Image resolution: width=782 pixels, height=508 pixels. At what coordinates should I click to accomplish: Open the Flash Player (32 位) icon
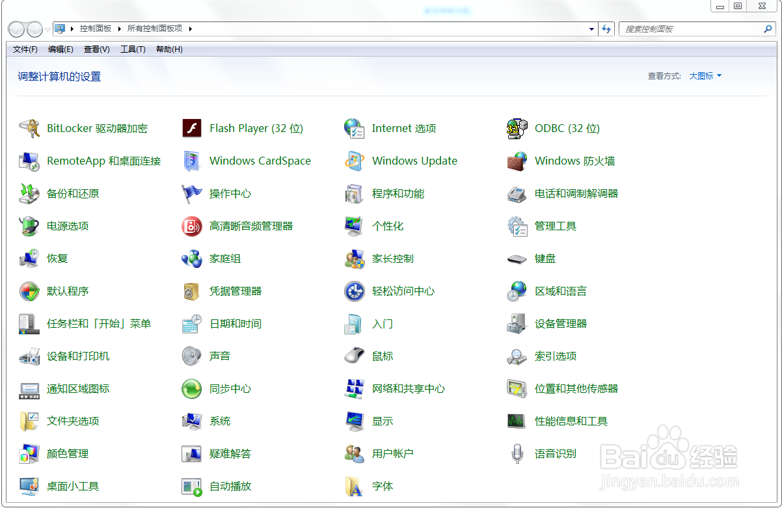click(192, 128)
